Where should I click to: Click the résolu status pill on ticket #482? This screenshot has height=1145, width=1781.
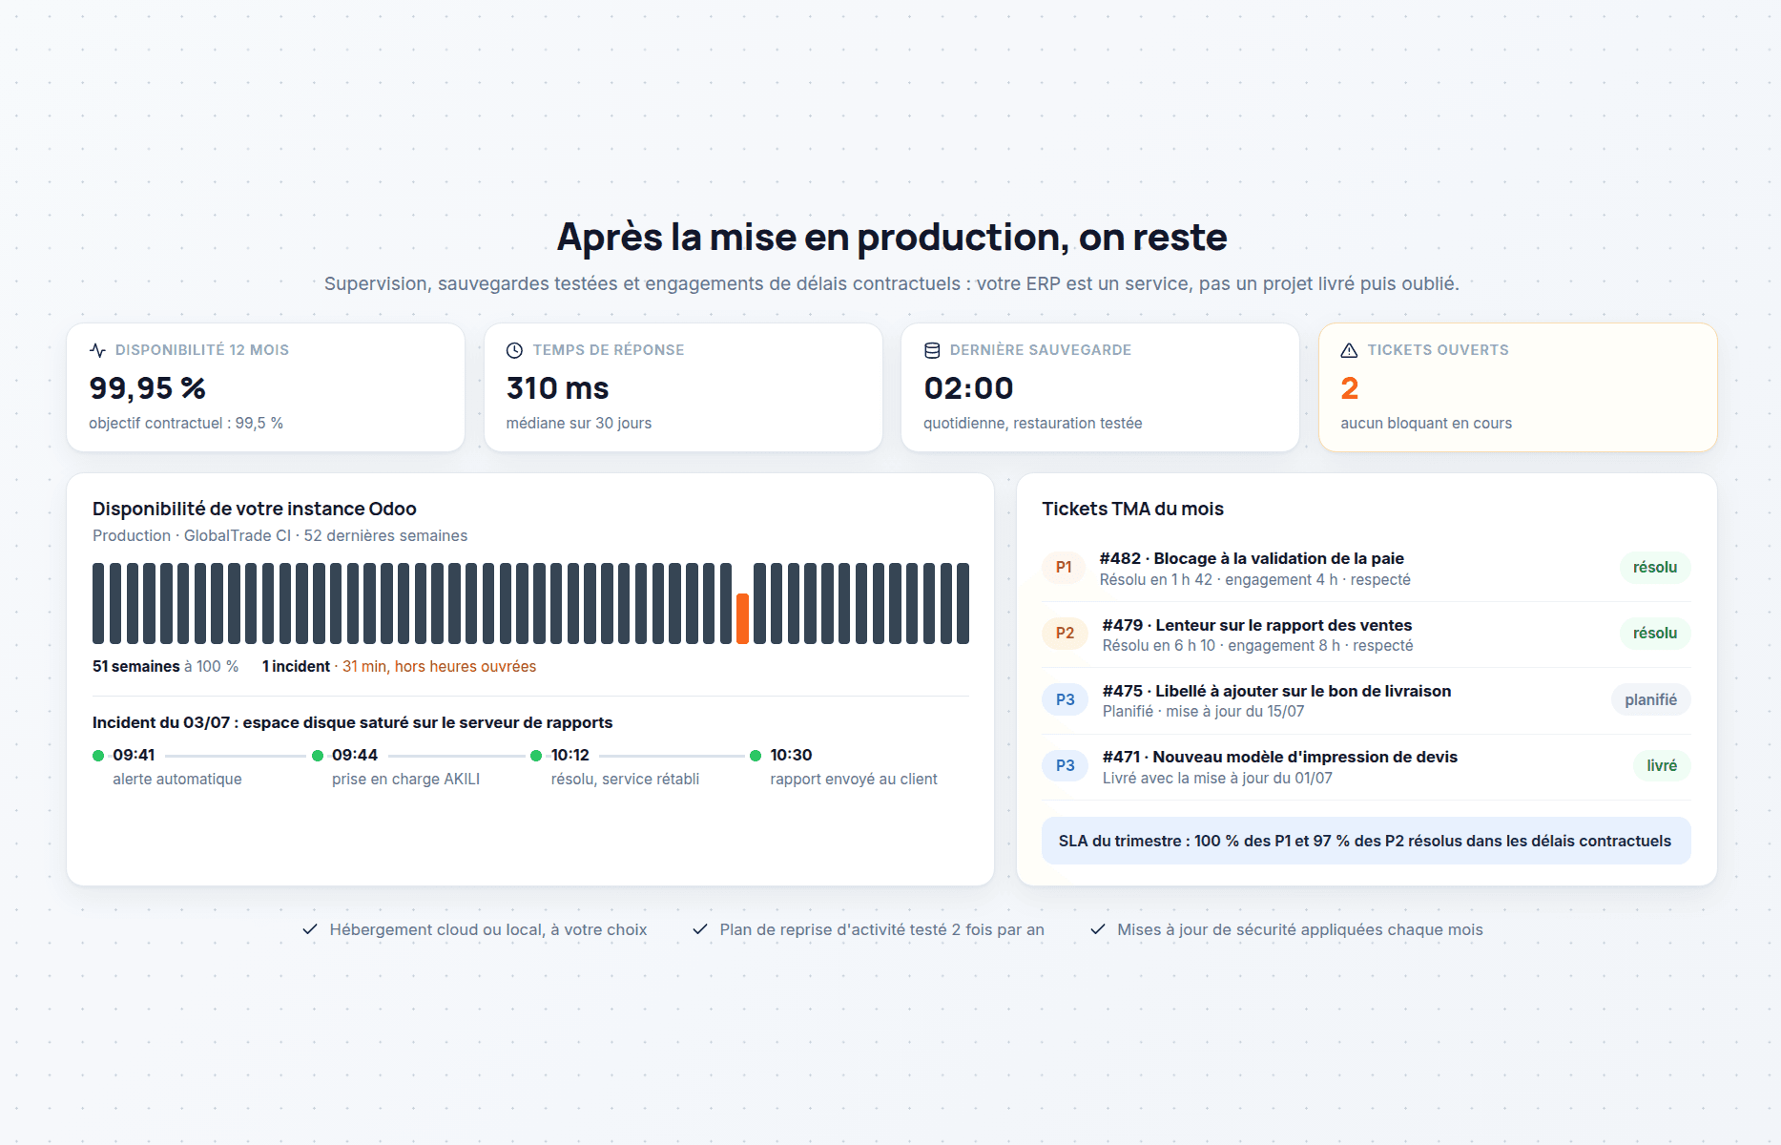coord(1655,568)
